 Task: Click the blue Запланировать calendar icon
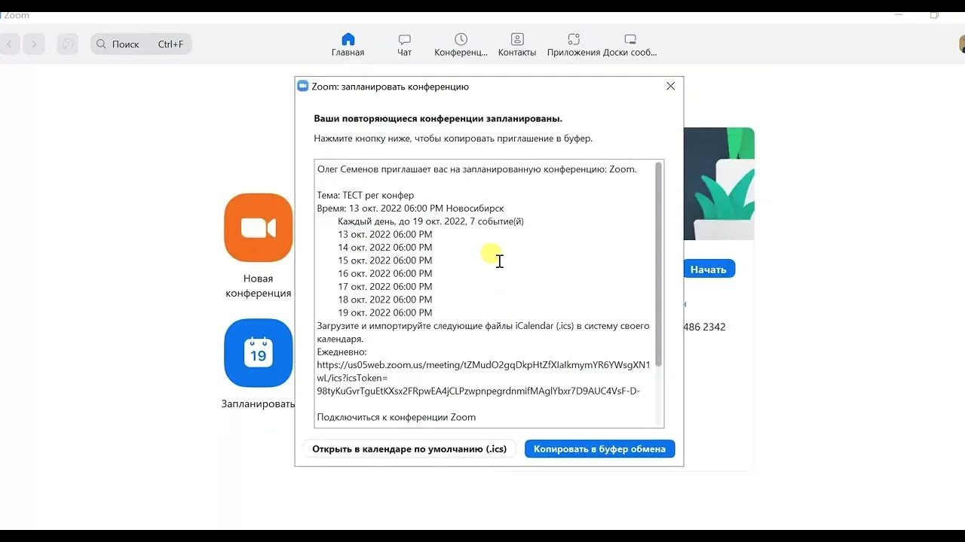pos(258,352)
